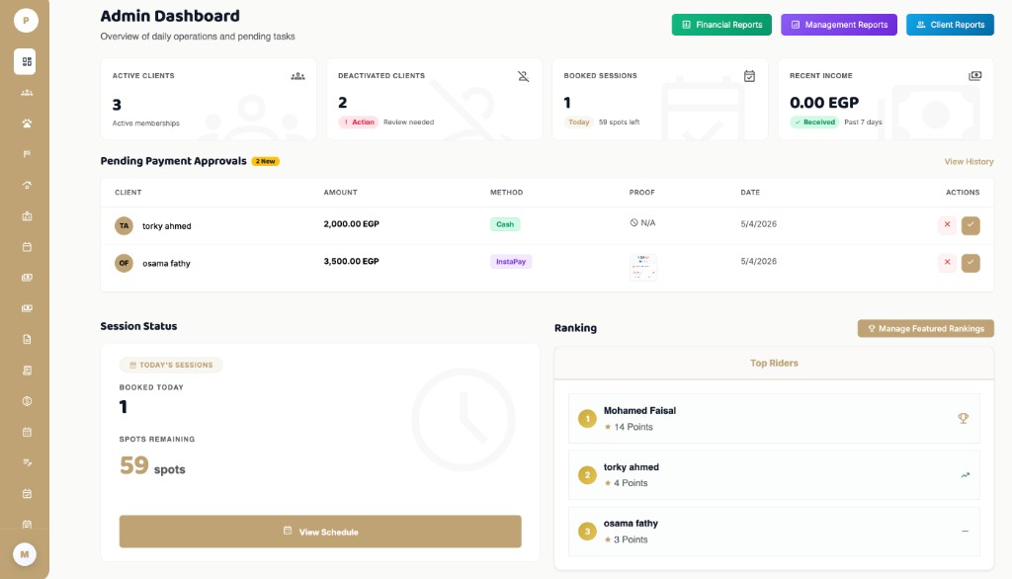Open Management Reports
The width and height of the screenshot is (1012, 579).
click(838, 25)
